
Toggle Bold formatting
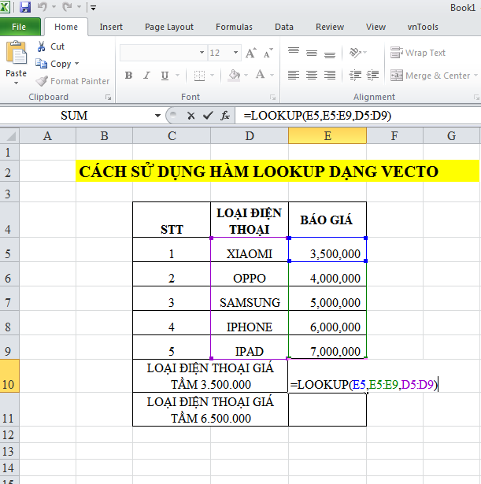(128, 76)
